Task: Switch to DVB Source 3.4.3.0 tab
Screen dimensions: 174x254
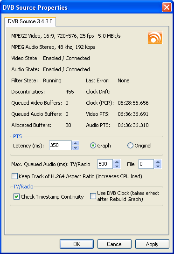Action: tap(30, 21)
